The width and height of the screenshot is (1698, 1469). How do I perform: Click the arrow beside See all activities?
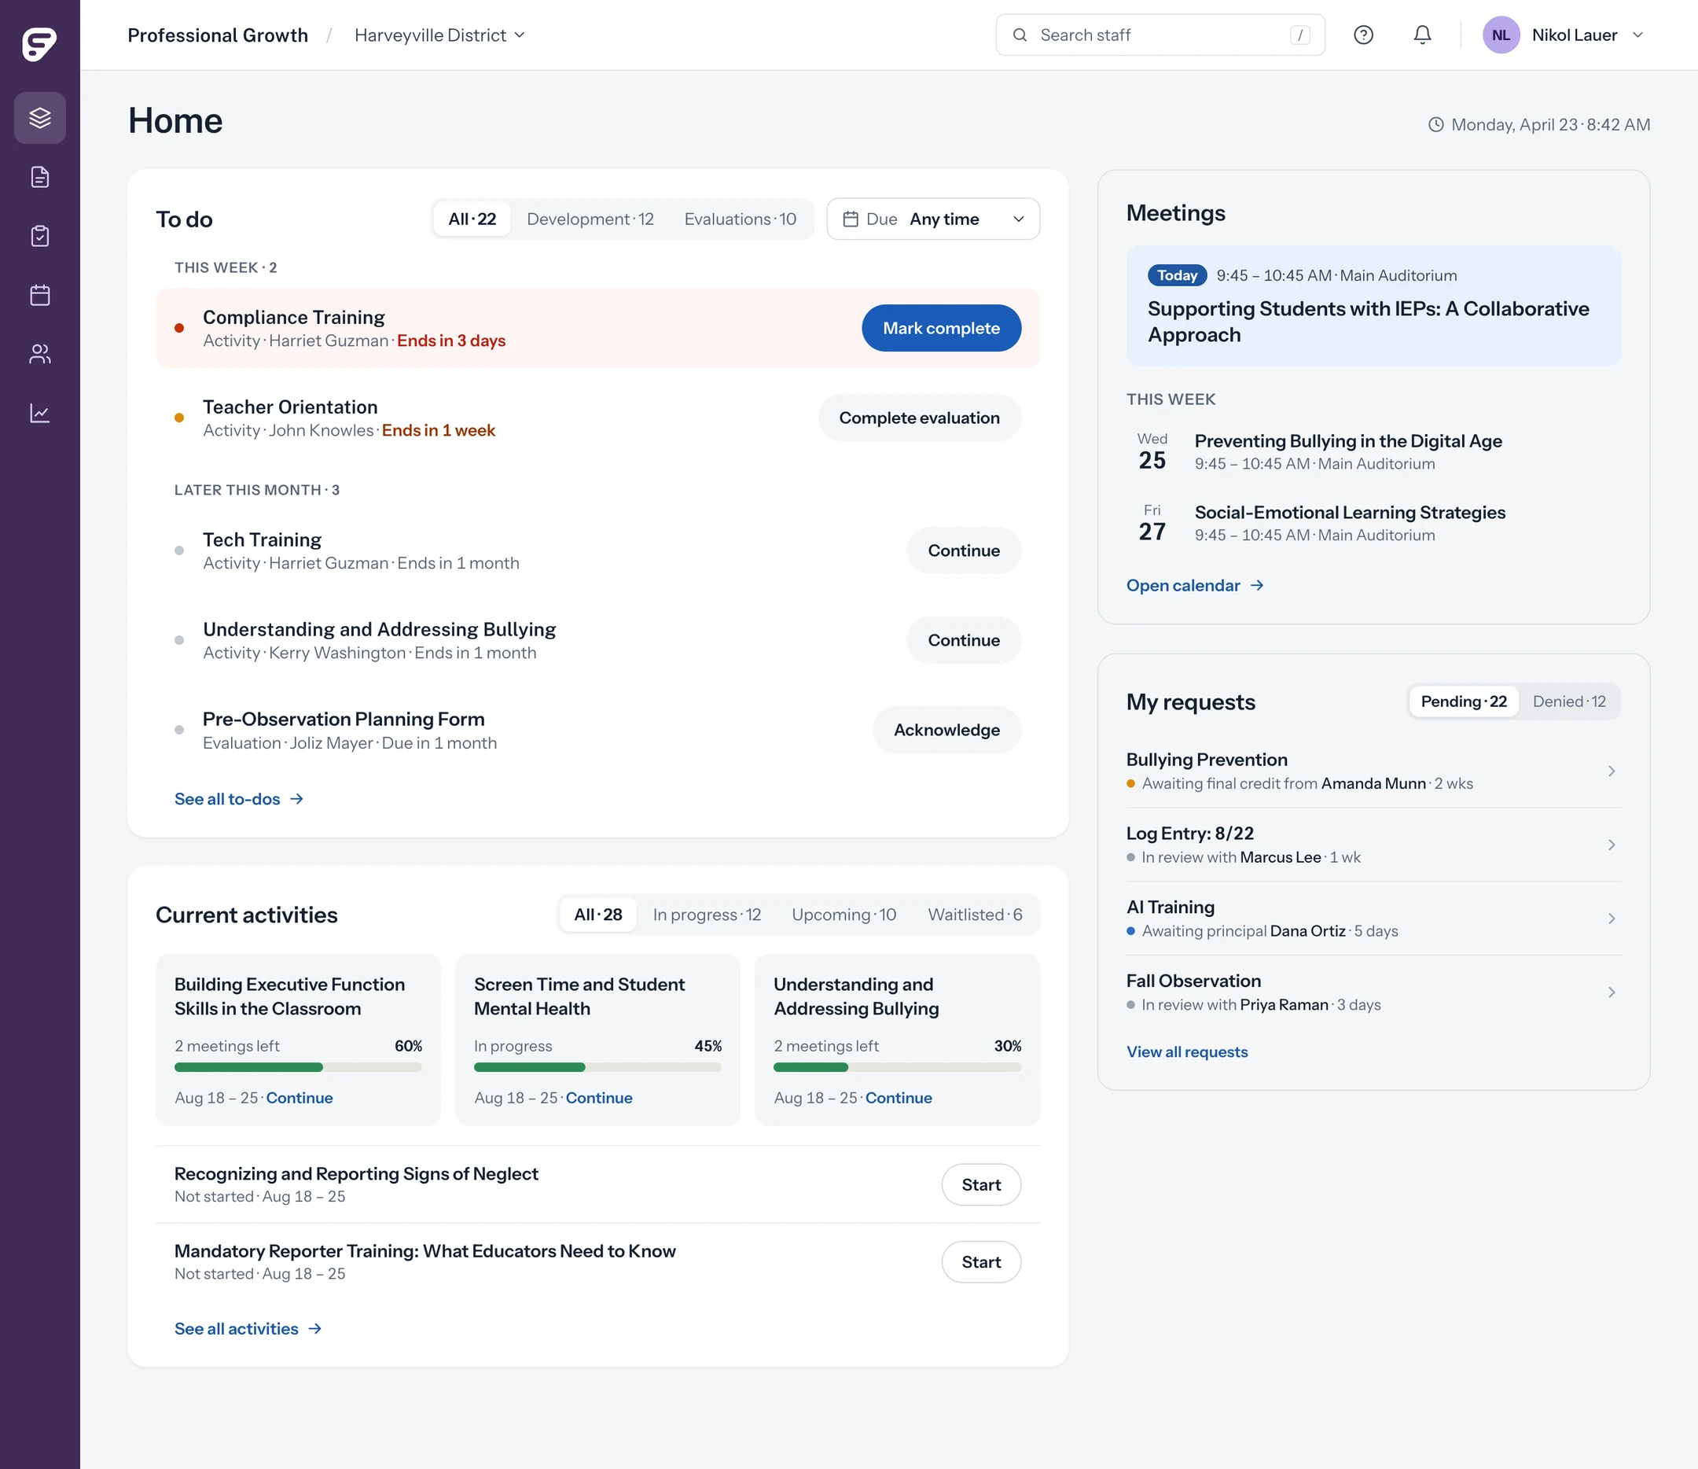(x=314, y=1329)
